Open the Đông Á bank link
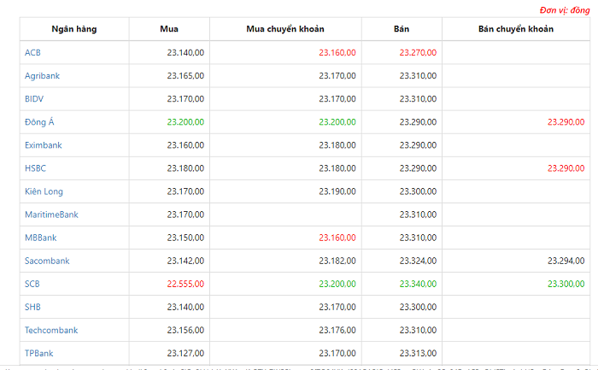This screenshot has height=370, width=598. click(39, 121)
